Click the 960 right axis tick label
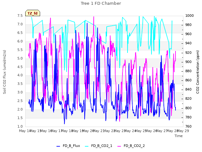Viewport: 202px width, 152px height. coord(188,34)
